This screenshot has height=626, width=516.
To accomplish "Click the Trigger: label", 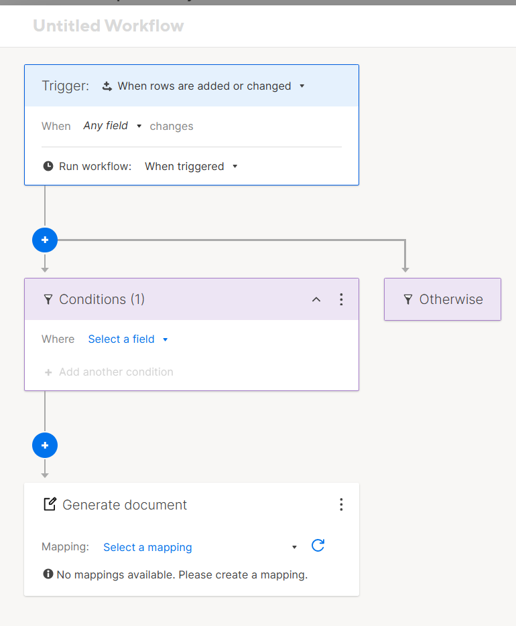I will (66, 86).
